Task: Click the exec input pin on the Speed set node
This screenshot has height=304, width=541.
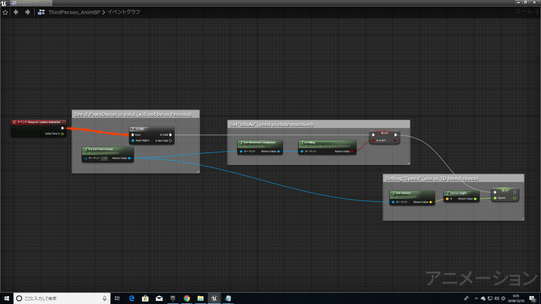Action: (x=495, y=192)
